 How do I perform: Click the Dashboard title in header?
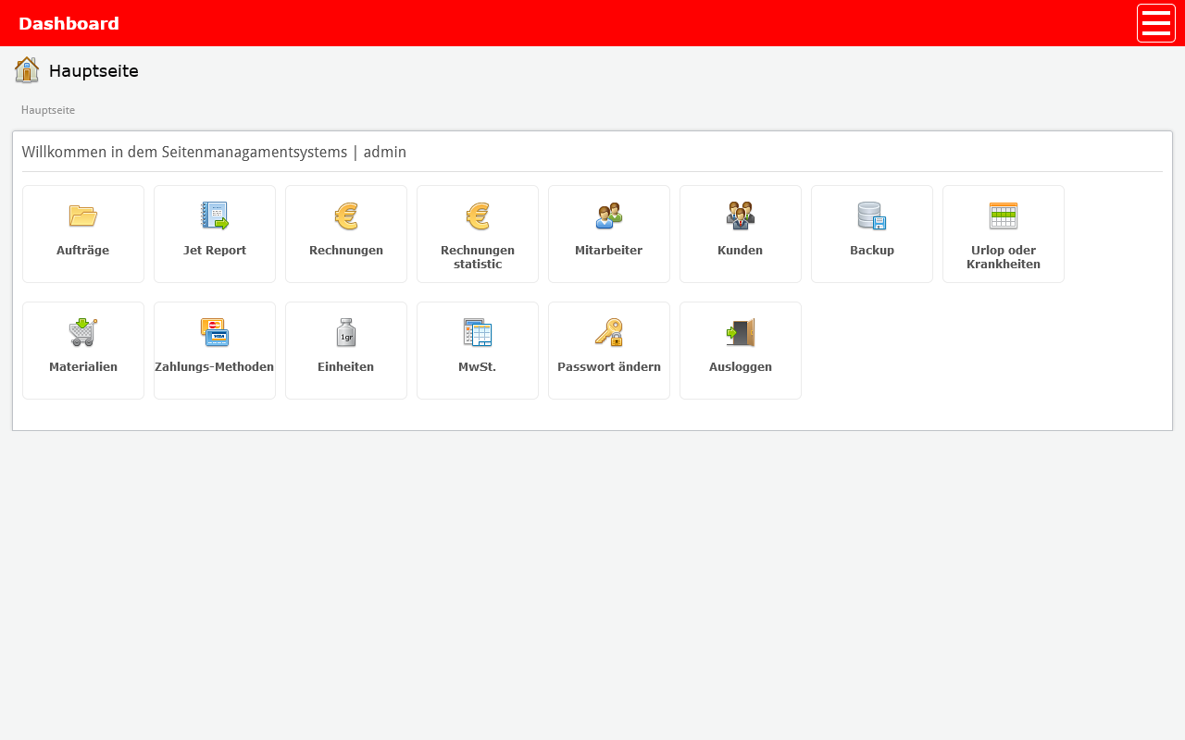coord(69,23)
